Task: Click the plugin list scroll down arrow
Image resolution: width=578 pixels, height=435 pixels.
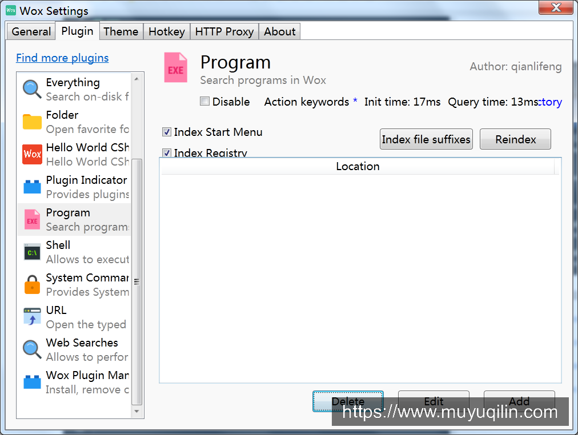Action: pos(137,411)
